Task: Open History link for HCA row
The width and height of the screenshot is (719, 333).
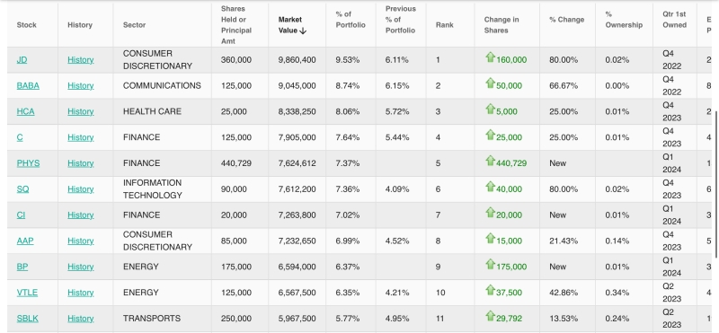Action: coord(81,112)
